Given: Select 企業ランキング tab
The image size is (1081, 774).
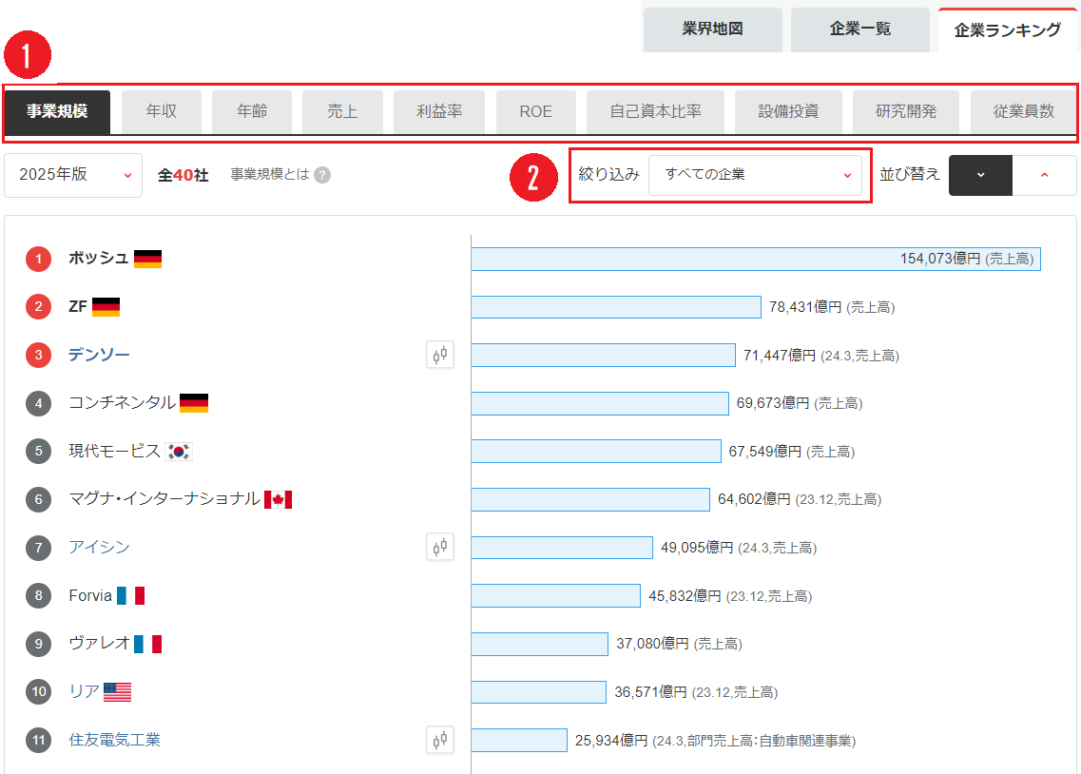Looking at the screenshot, I should pos(1007,29).
